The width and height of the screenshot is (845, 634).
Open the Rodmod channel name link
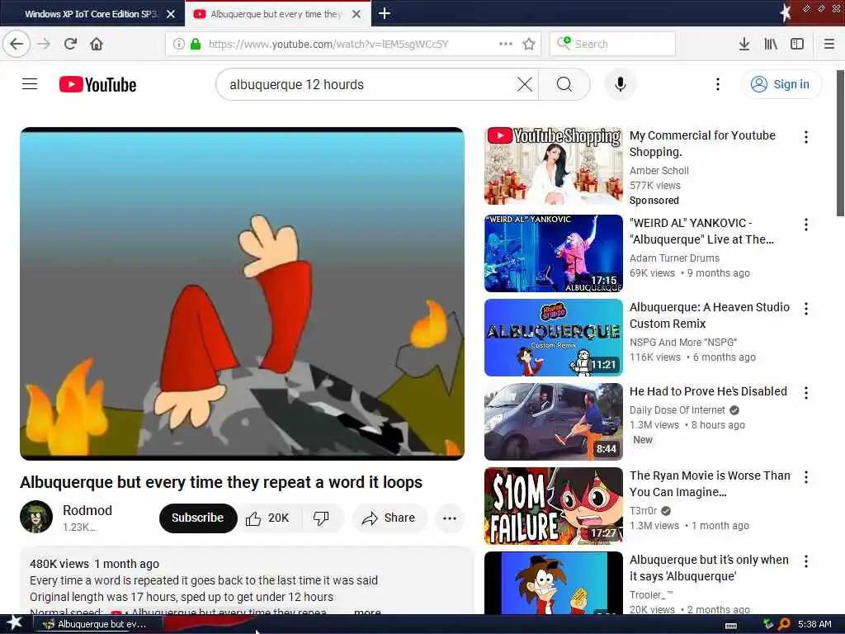tap(87, 510)
